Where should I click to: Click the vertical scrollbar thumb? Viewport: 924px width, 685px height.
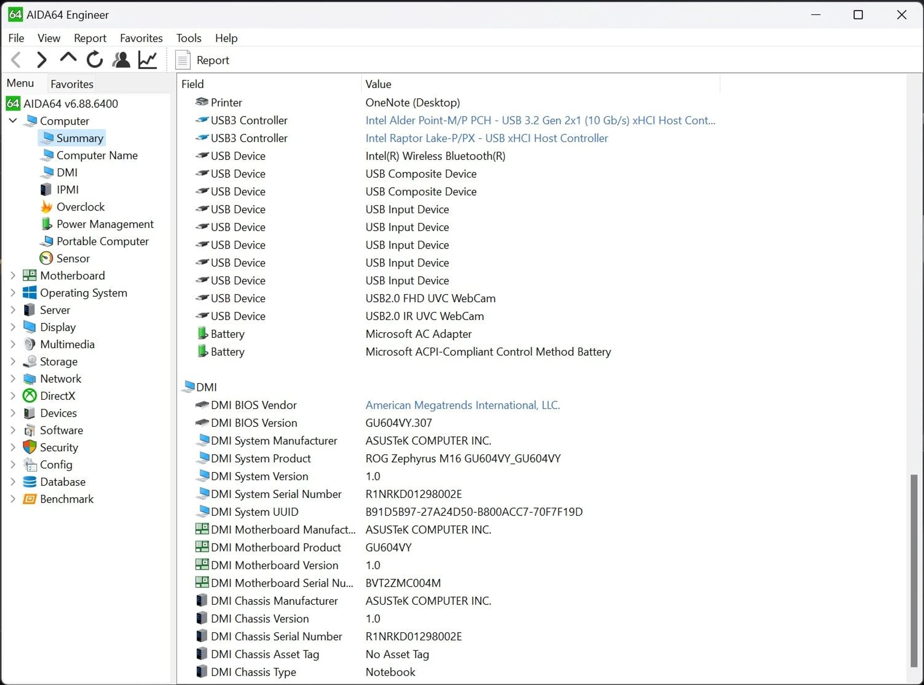click(914, 571)
